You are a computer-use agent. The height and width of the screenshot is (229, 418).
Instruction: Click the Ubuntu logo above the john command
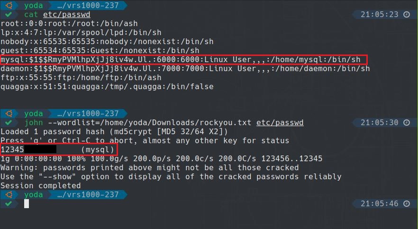pos(7,114)
